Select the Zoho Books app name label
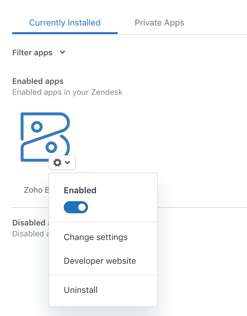The width and height of the screenshot is (247, 316). 36,190
